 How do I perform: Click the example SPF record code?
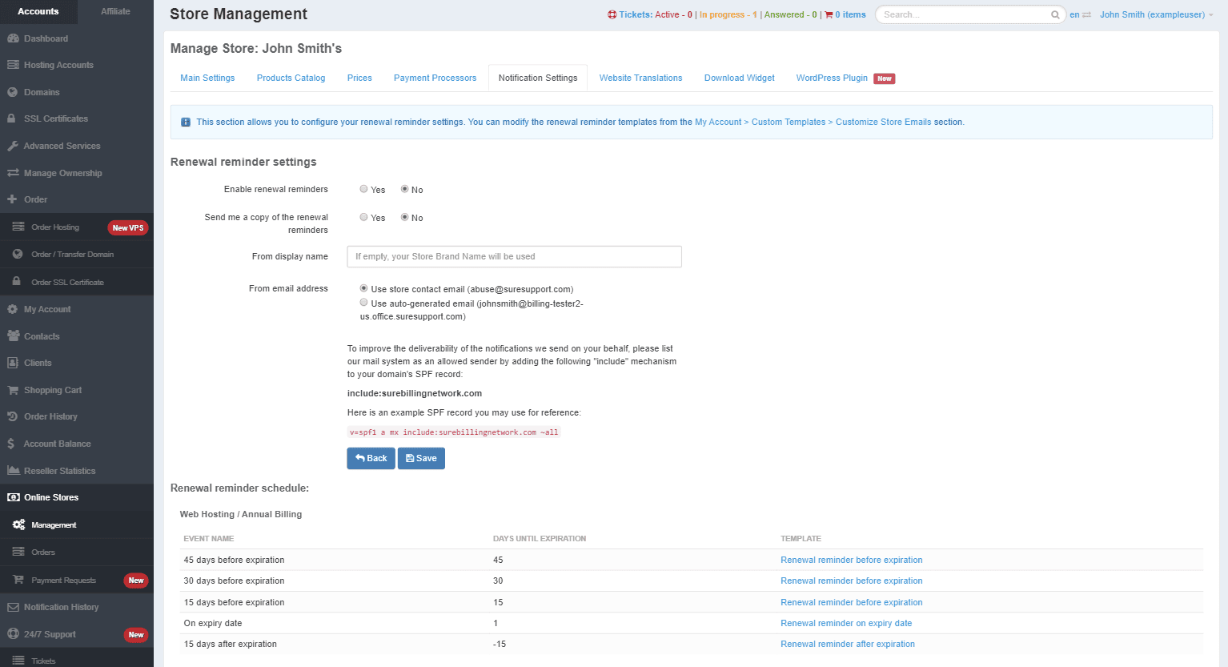(454, 432)
